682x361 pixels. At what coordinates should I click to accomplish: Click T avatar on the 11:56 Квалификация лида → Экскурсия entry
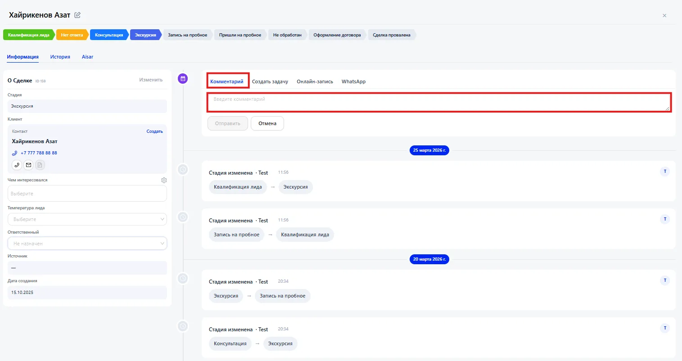665,171
